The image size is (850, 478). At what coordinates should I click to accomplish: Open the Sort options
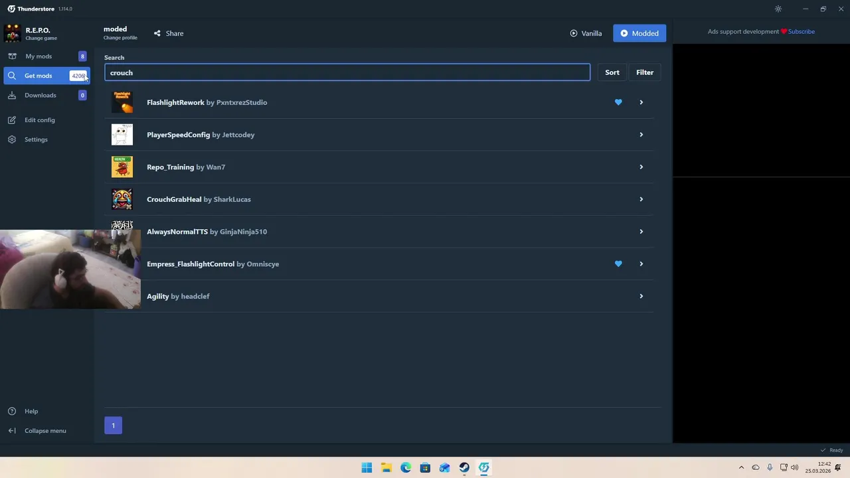pyautogui.click(x=612, y=72)
